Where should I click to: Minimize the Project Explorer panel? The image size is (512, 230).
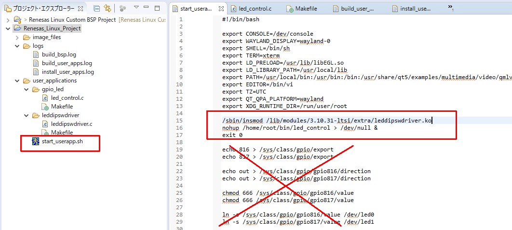tap(147, 8)
